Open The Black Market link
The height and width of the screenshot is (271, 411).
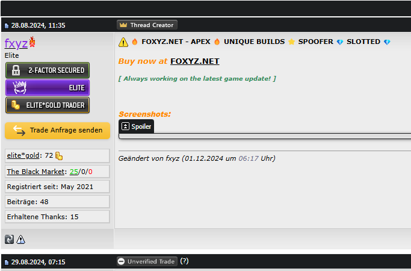point(36,172)
